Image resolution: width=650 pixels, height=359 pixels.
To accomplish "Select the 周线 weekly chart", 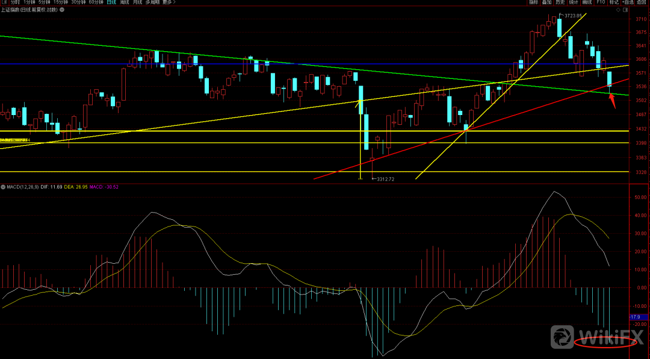I will click(125, 2).
